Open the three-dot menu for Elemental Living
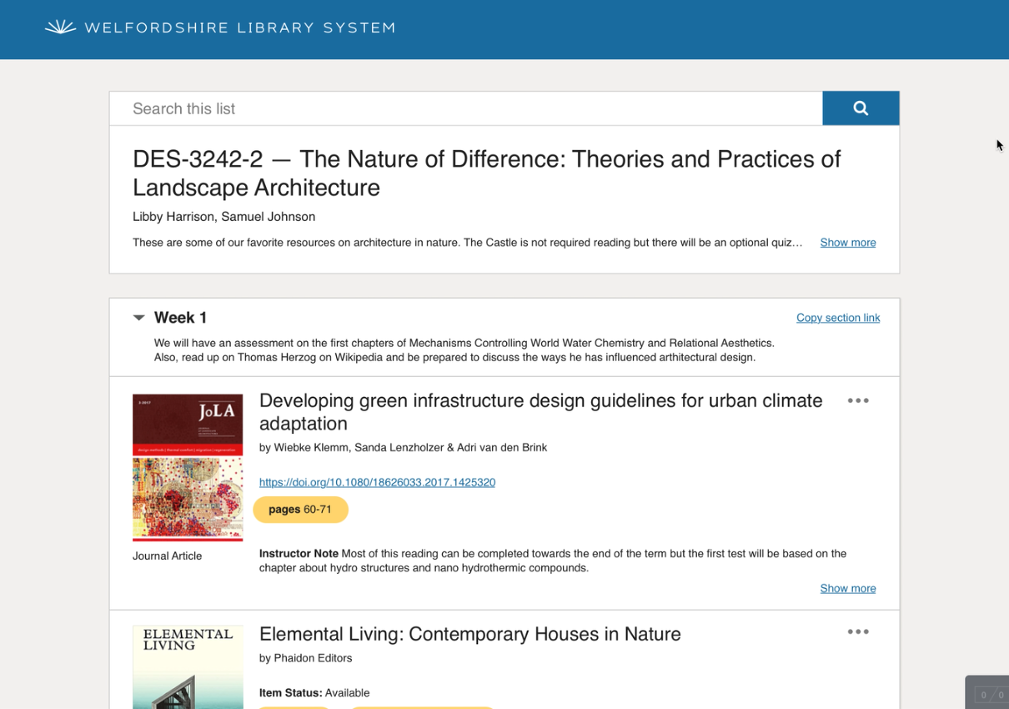The height and width of the screenshot is (709, 1009). [x=858, y=631]
